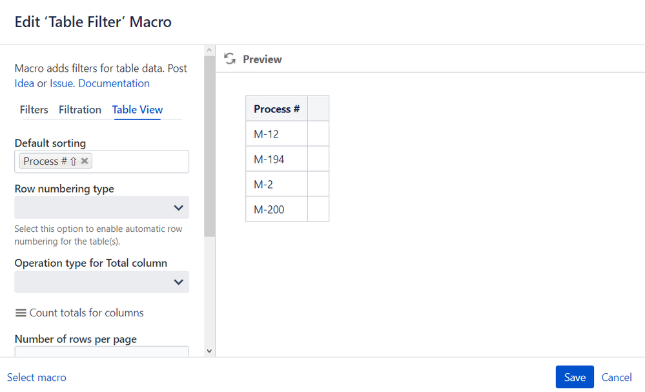This screenshot has width=645, height=392.
Task: Open the Idea link
Action: [x=25, y=83]
